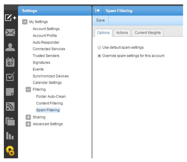Open the notes sticky icon

pyautogui.click(x=10, y=92)
